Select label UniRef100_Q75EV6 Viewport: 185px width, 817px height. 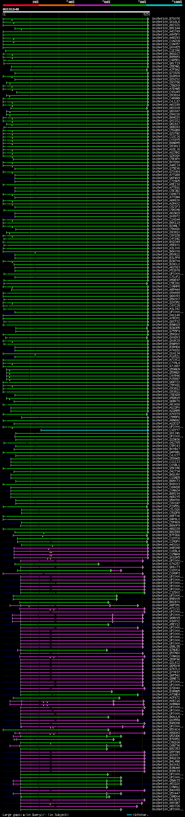pyautogui.click(x=166, y=169)
